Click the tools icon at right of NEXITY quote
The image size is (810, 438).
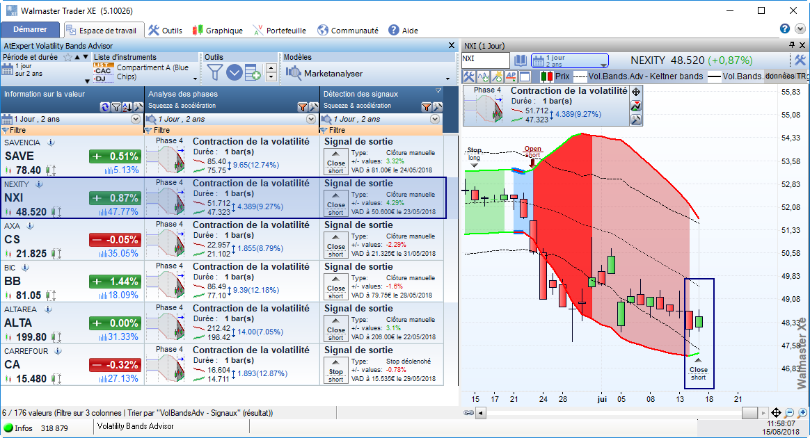click(x=800, y=60)
